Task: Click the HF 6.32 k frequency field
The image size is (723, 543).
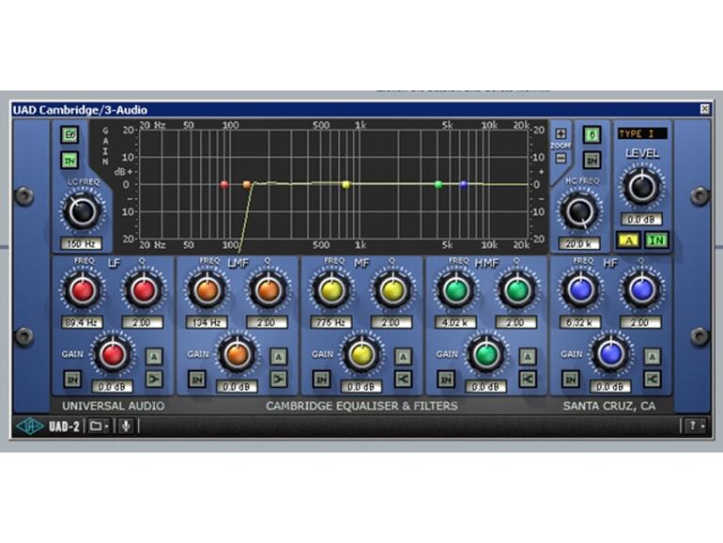Action: [579, 322]
